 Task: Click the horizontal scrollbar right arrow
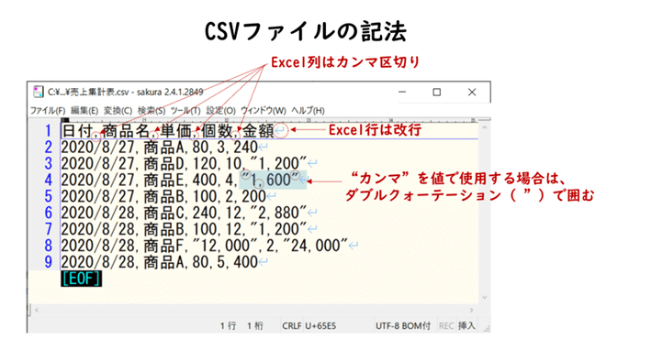click(x=471, y=310)
